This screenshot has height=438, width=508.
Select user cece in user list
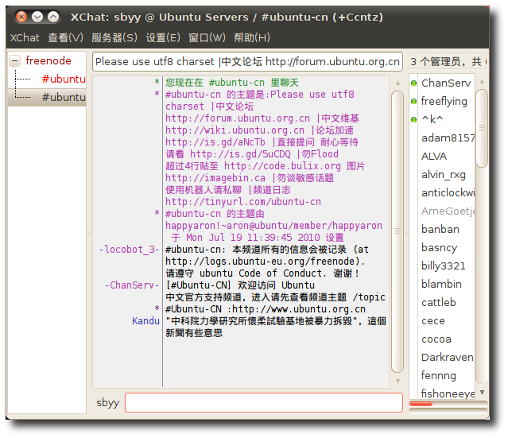pyautogui.click(x=432, y=320)
